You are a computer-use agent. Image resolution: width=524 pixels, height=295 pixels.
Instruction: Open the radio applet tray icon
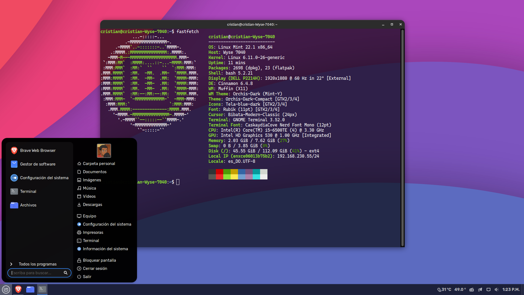pyautogui.click(x=472, y=290)
